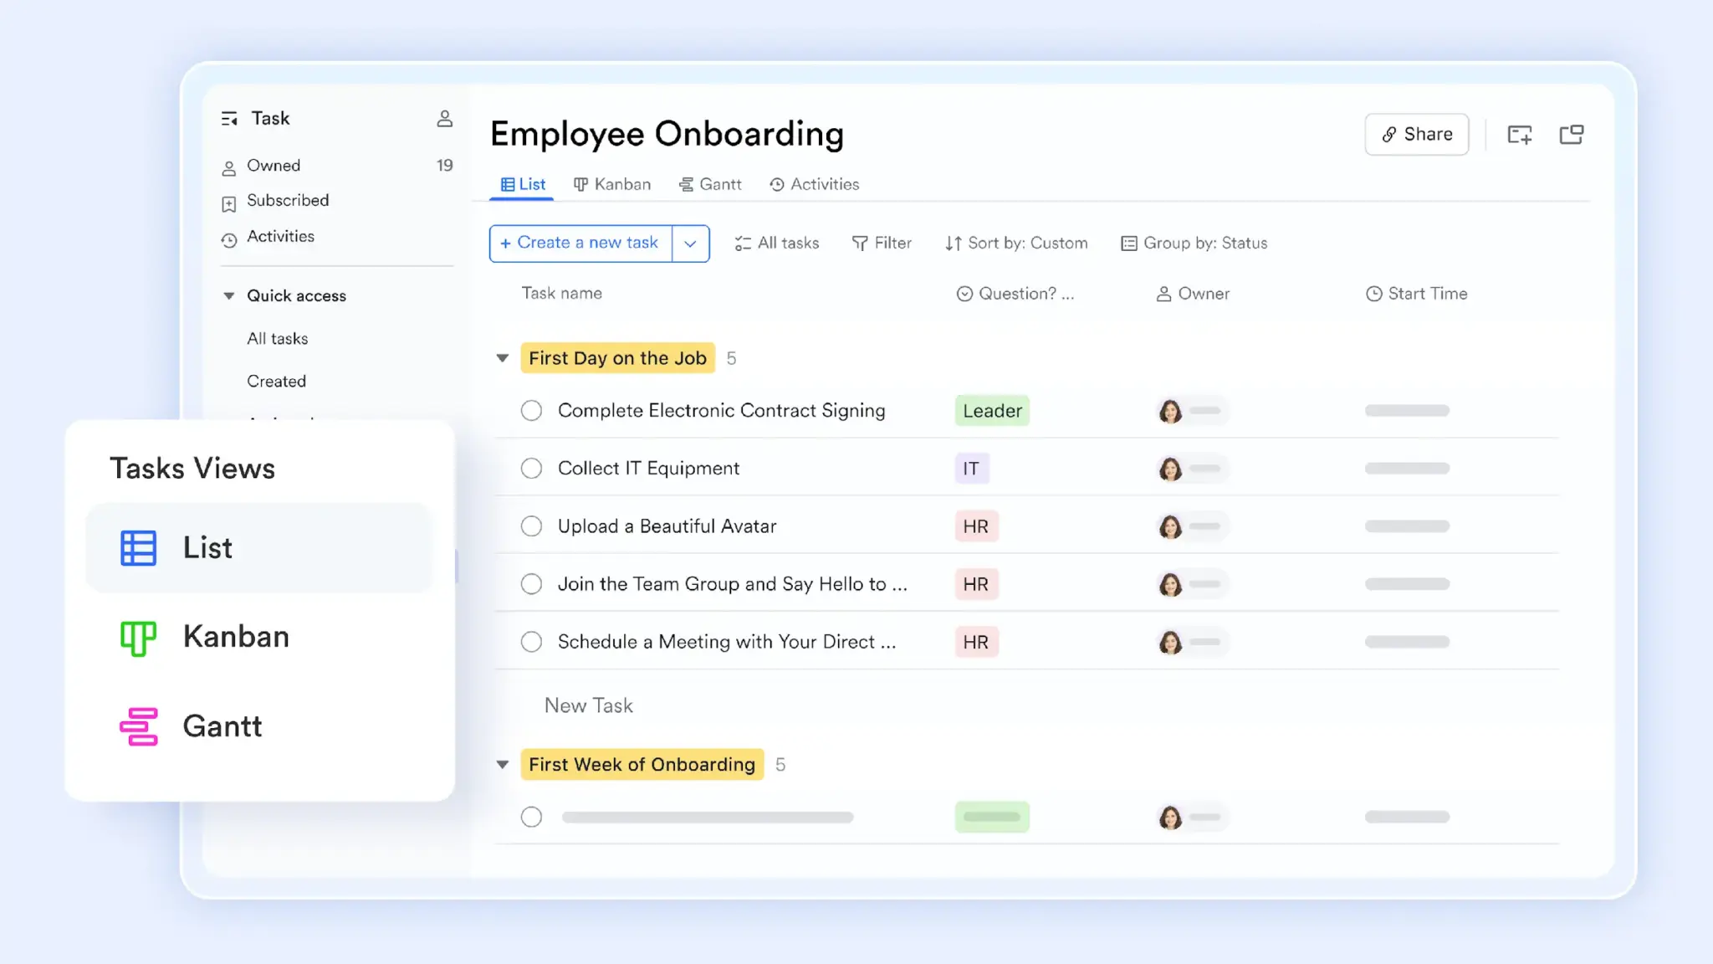Image resolution: width=1713 pixels, height=964 pixels.
Task: Select the List view icon
Action: pyautogui.click(x=139, y=547)
